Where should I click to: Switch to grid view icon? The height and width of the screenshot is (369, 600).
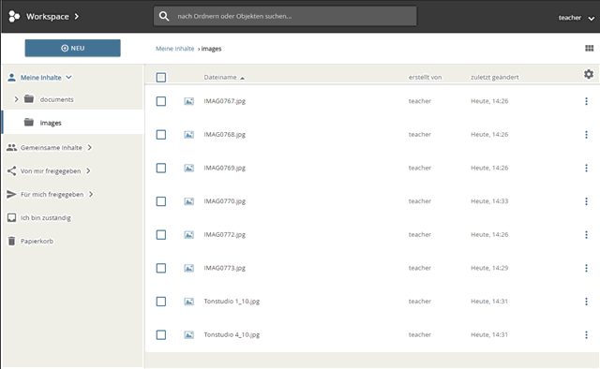tap(590, 48)
